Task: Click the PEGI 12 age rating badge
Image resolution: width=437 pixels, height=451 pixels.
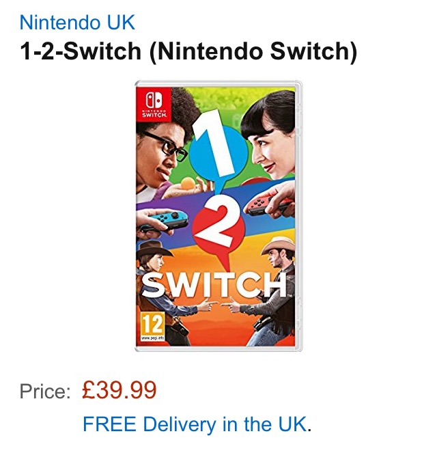Action: [151, 322]
